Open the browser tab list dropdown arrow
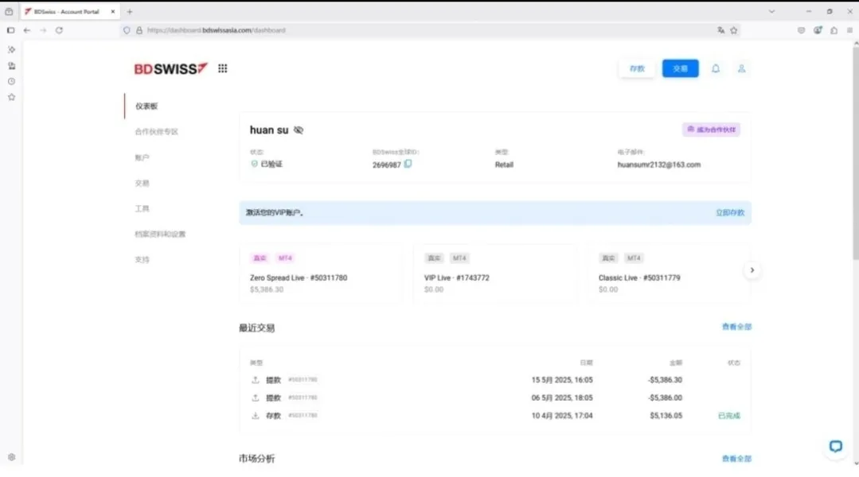The width and height of the screenshot is (859, 477). (x=772, y=11)
